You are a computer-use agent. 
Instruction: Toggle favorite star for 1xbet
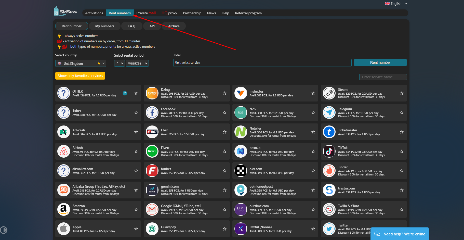pos(136,112)
